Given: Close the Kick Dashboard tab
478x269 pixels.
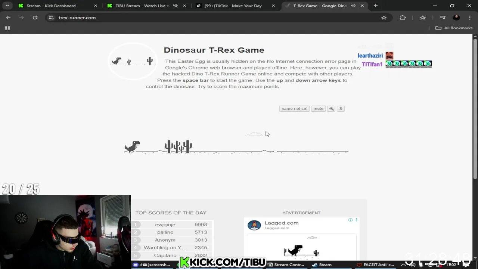Looking at the screenshot, I should 96,6.
